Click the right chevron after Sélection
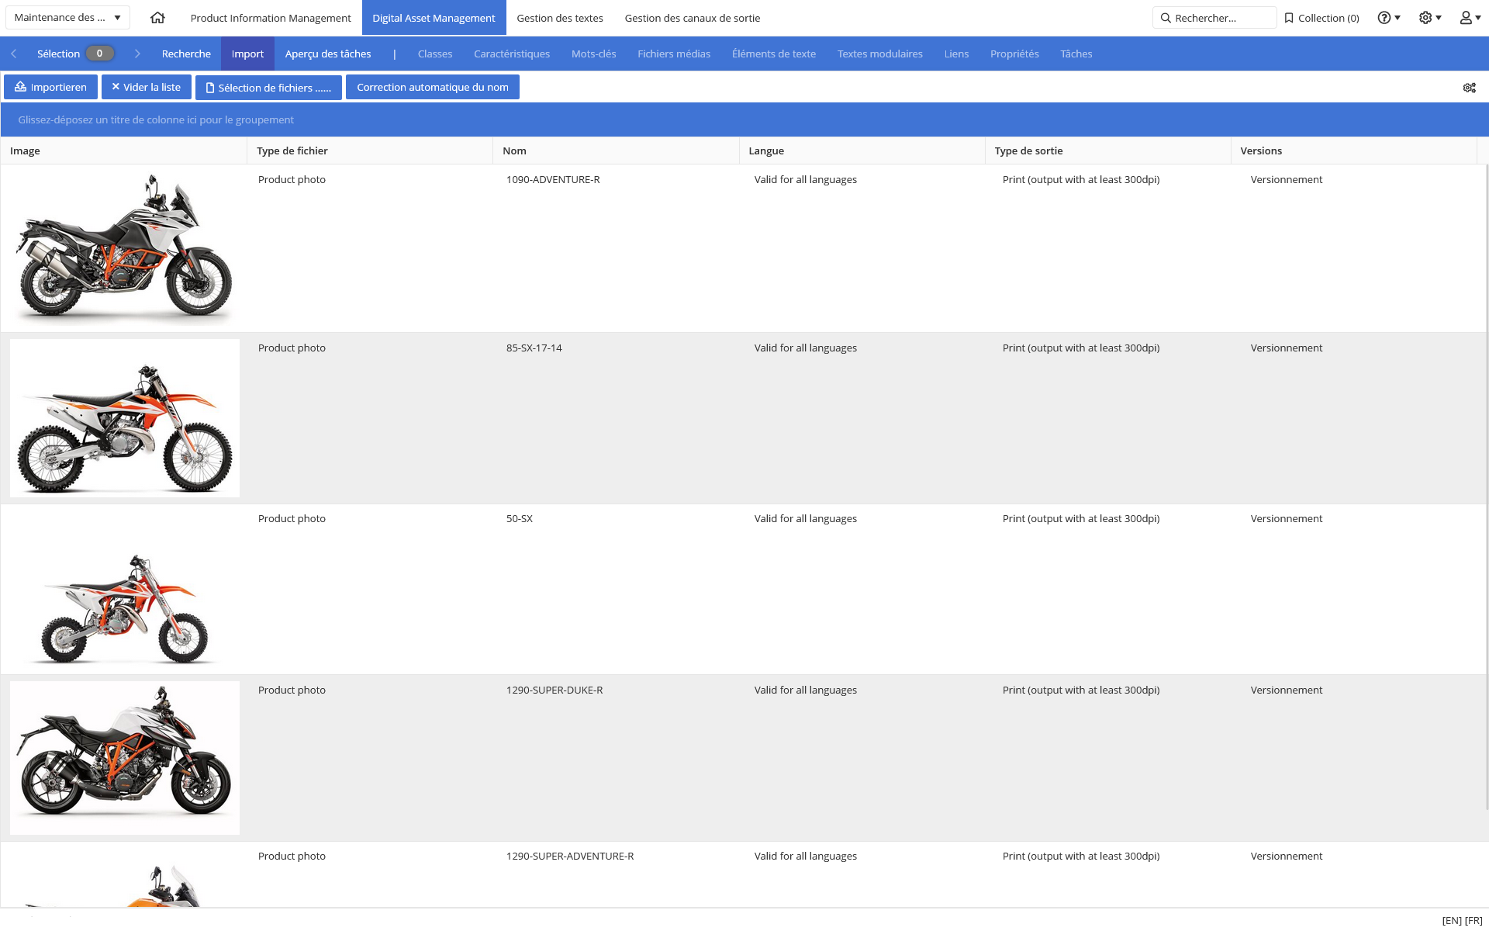 click(x=137, y=54)
